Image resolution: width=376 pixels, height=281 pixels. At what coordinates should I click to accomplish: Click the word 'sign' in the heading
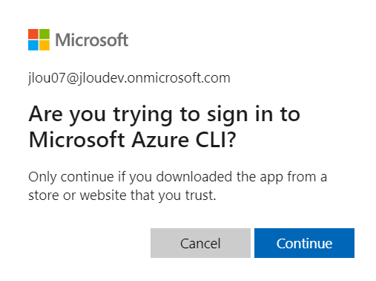pos(228,116)
